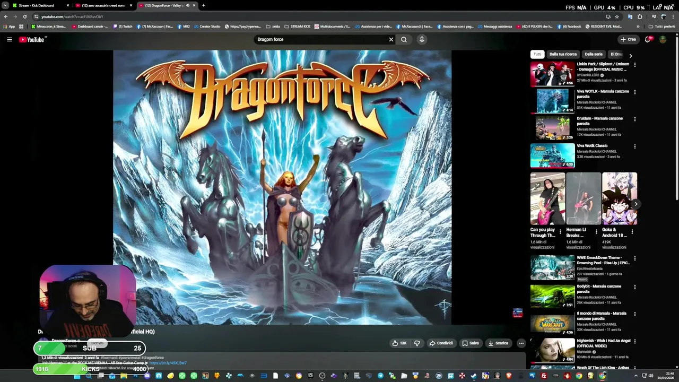This screenshot has height=382, width=679.
Task: Show hidden system tray icons
Action: [636, 376]
